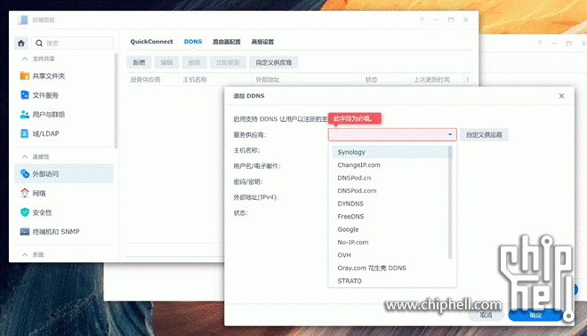Click help icon of background window
The width and height of the screenshot is (587, 336).
click(x=540, y=44)
